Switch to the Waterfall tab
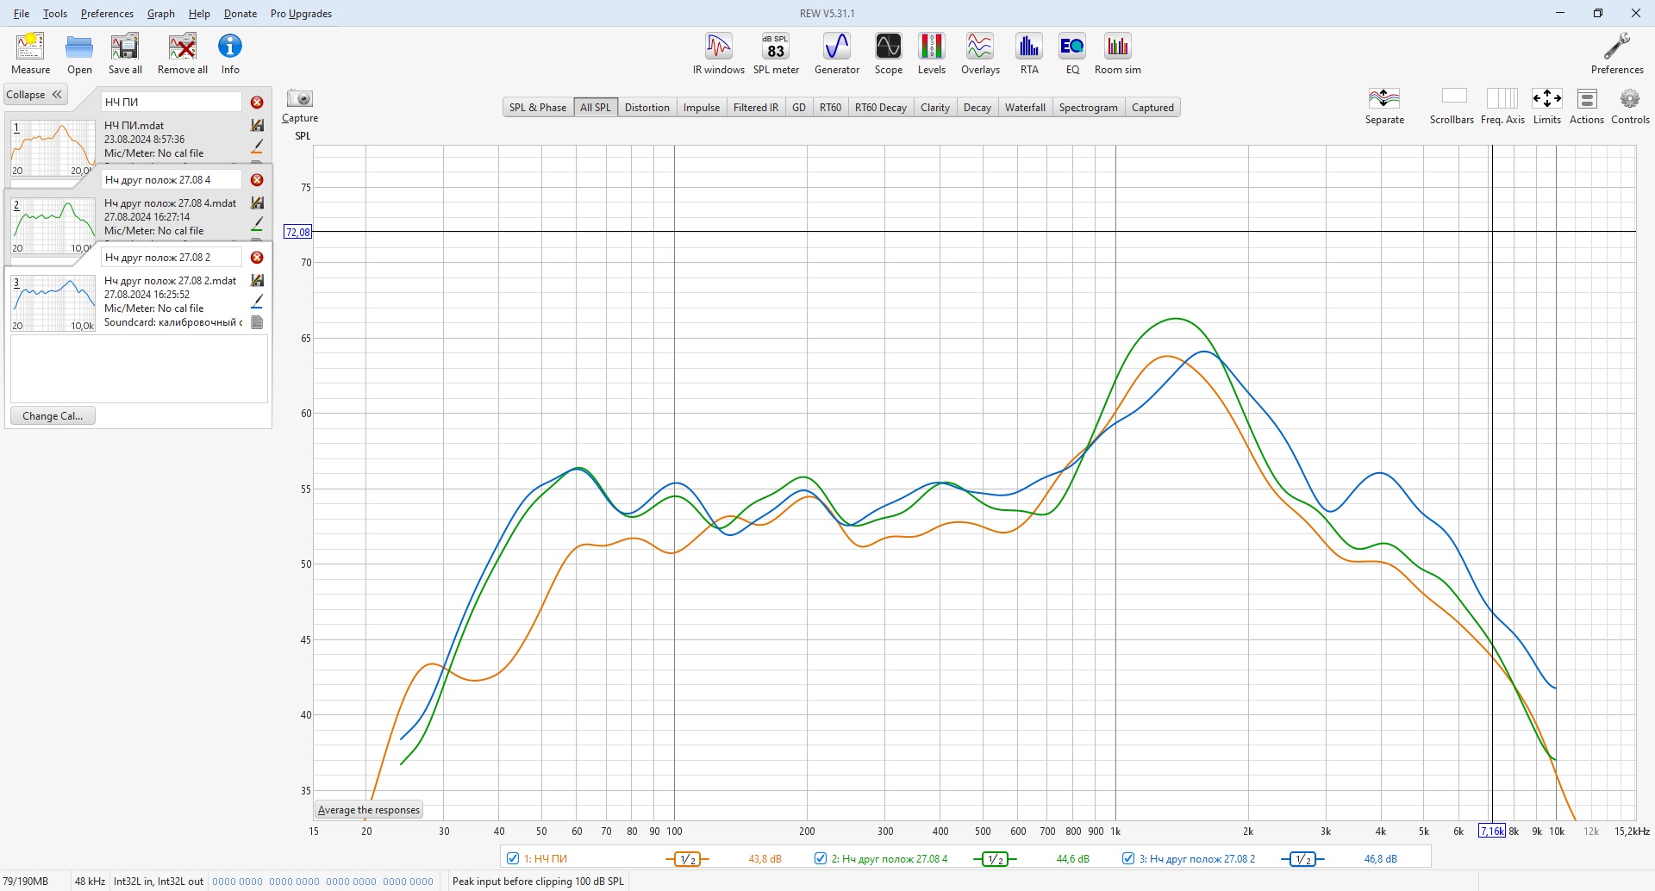Screen dimensions: 1655x891 pyautogui.click(x=1025, y=108)
